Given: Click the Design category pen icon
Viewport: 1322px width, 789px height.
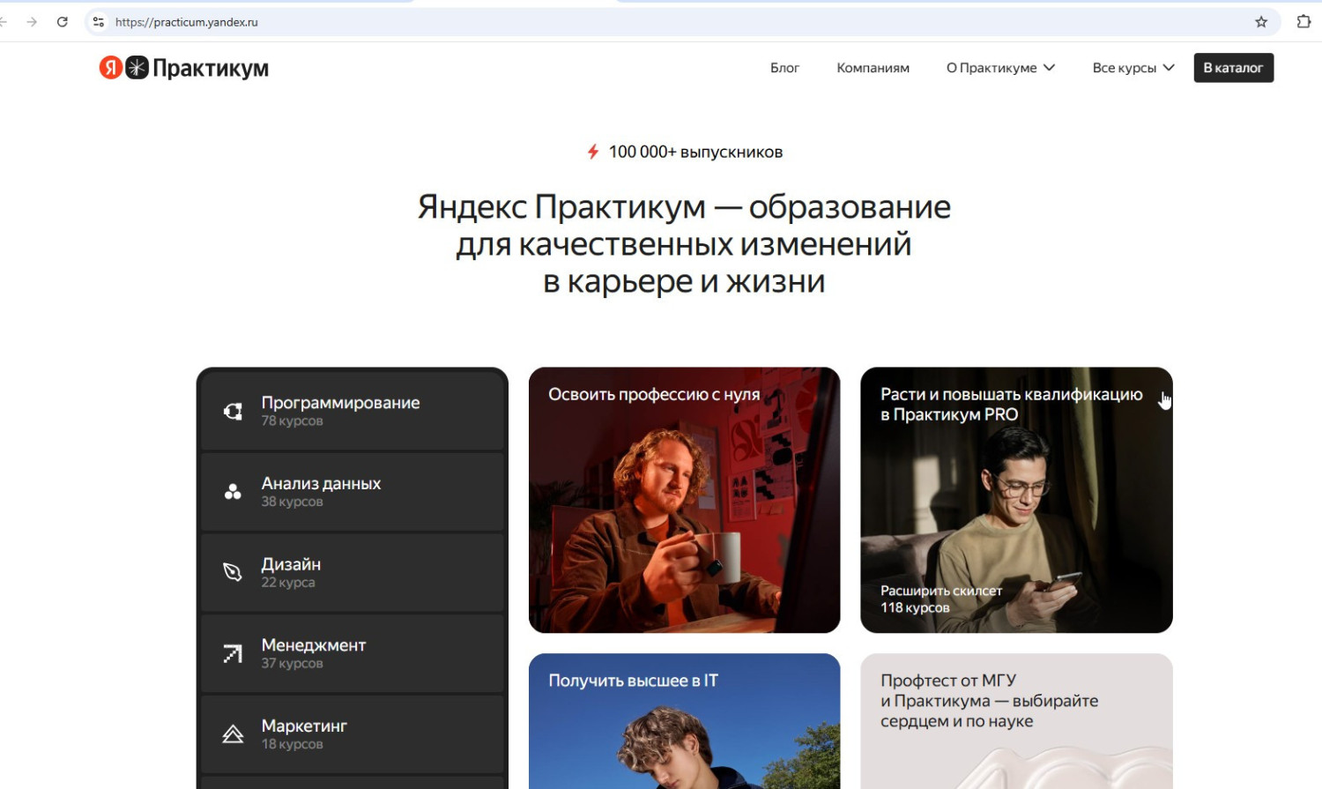Looking at the screenshot, I should tap(233, 573).
